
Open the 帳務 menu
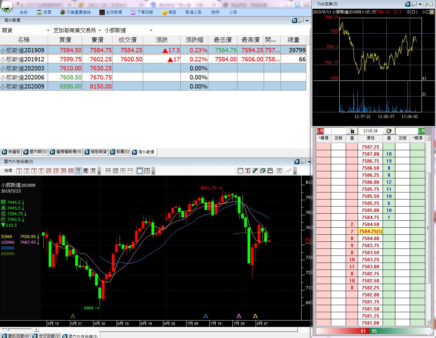tap(169, 12)
